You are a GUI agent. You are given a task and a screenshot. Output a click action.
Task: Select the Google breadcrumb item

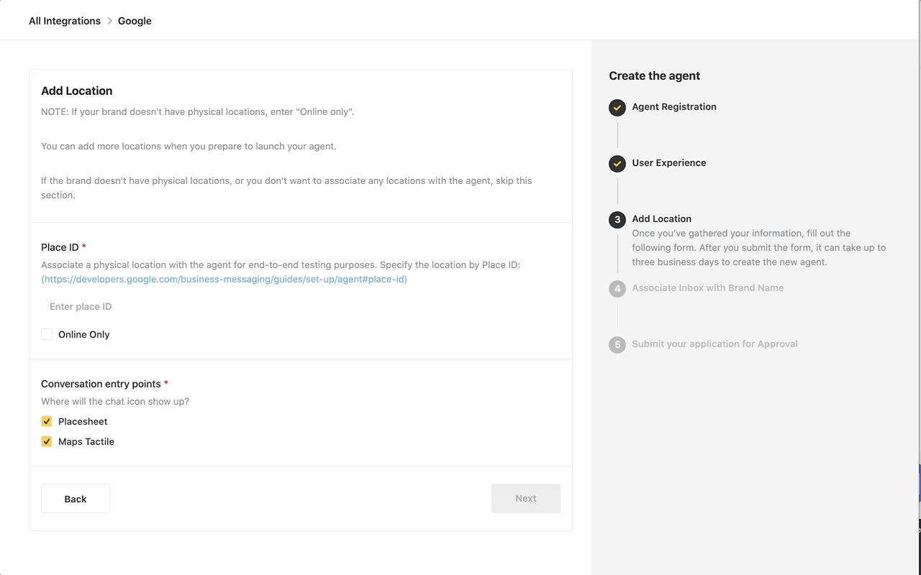click(x=135, y=21)
